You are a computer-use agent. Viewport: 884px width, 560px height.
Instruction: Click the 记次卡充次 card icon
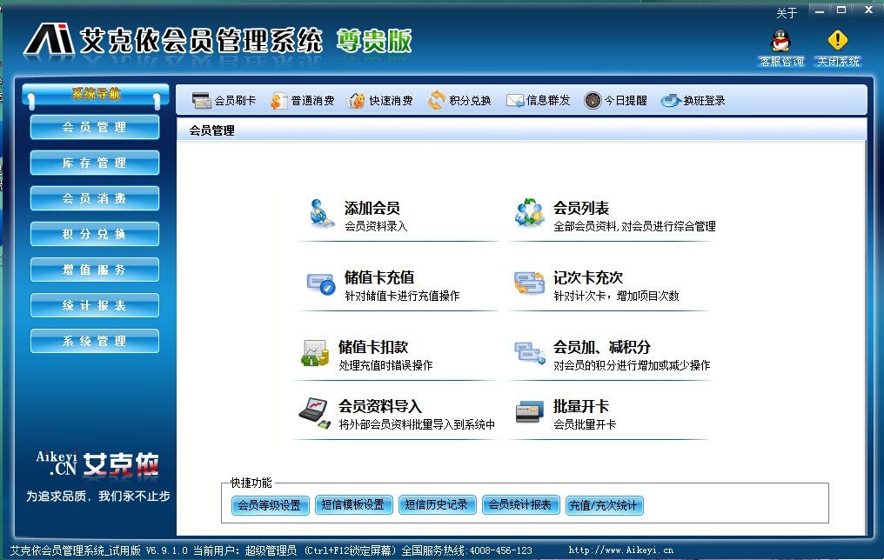click(529, 283)
